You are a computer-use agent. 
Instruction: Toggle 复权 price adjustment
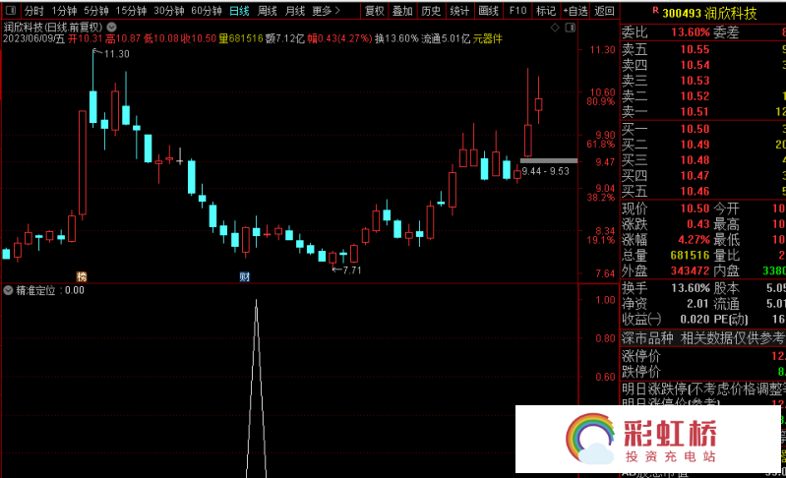375,11
